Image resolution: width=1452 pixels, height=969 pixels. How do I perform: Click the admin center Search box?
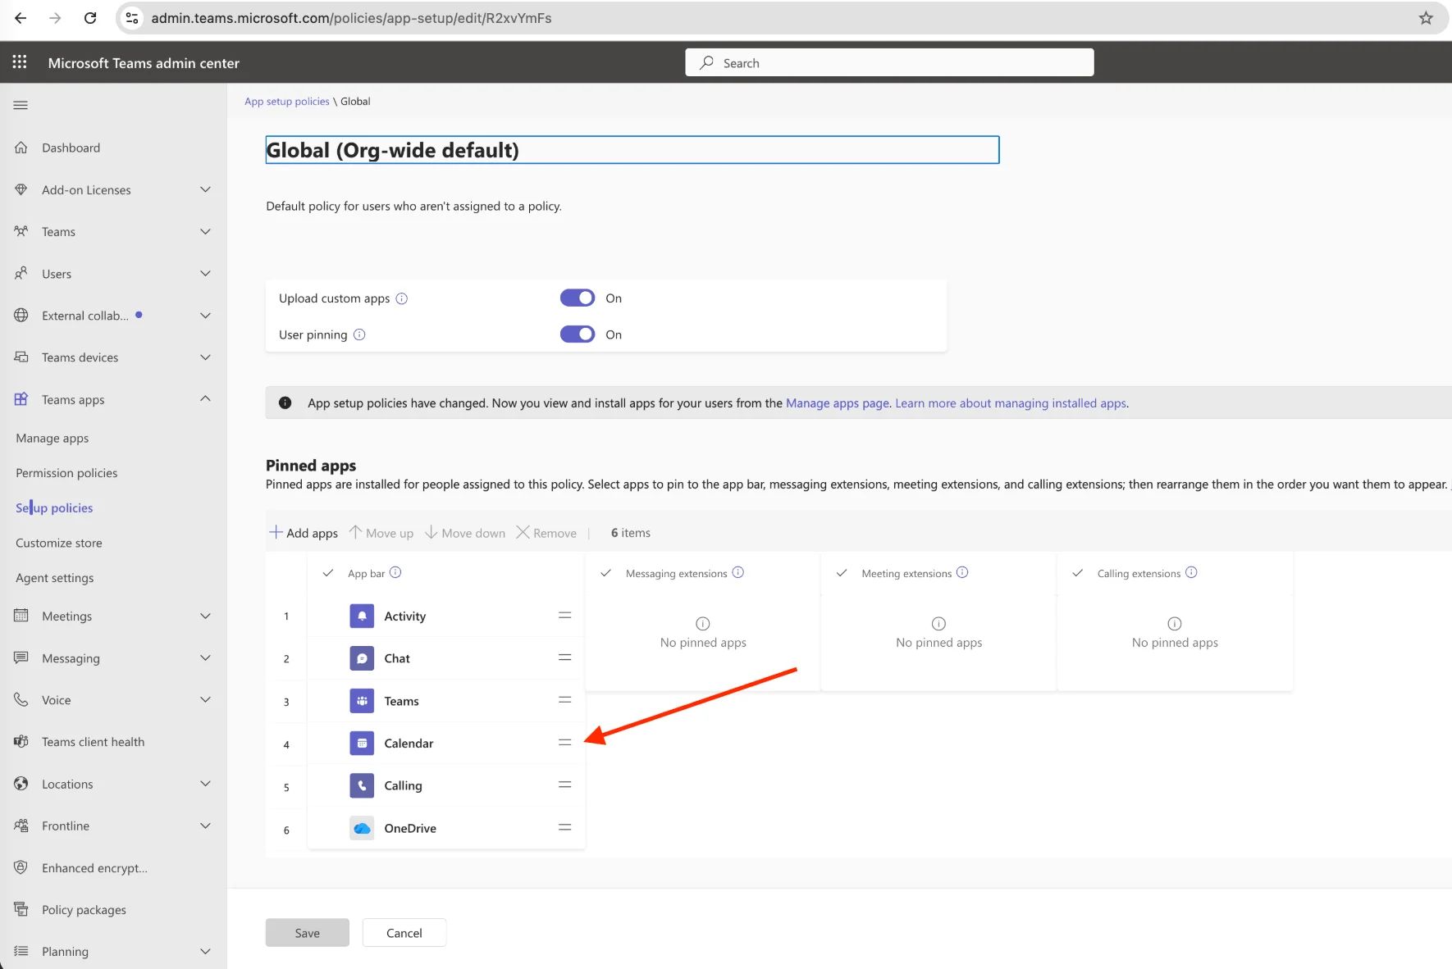[x=889, y=62]
